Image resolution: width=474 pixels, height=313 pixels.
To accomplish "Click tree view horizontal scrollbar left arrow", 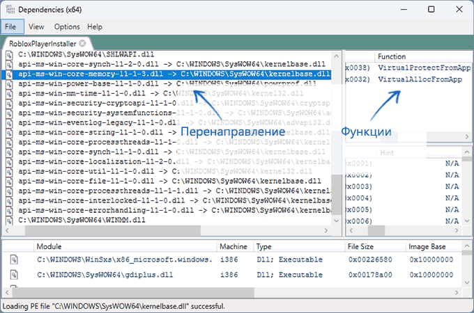I will (7, 231).
